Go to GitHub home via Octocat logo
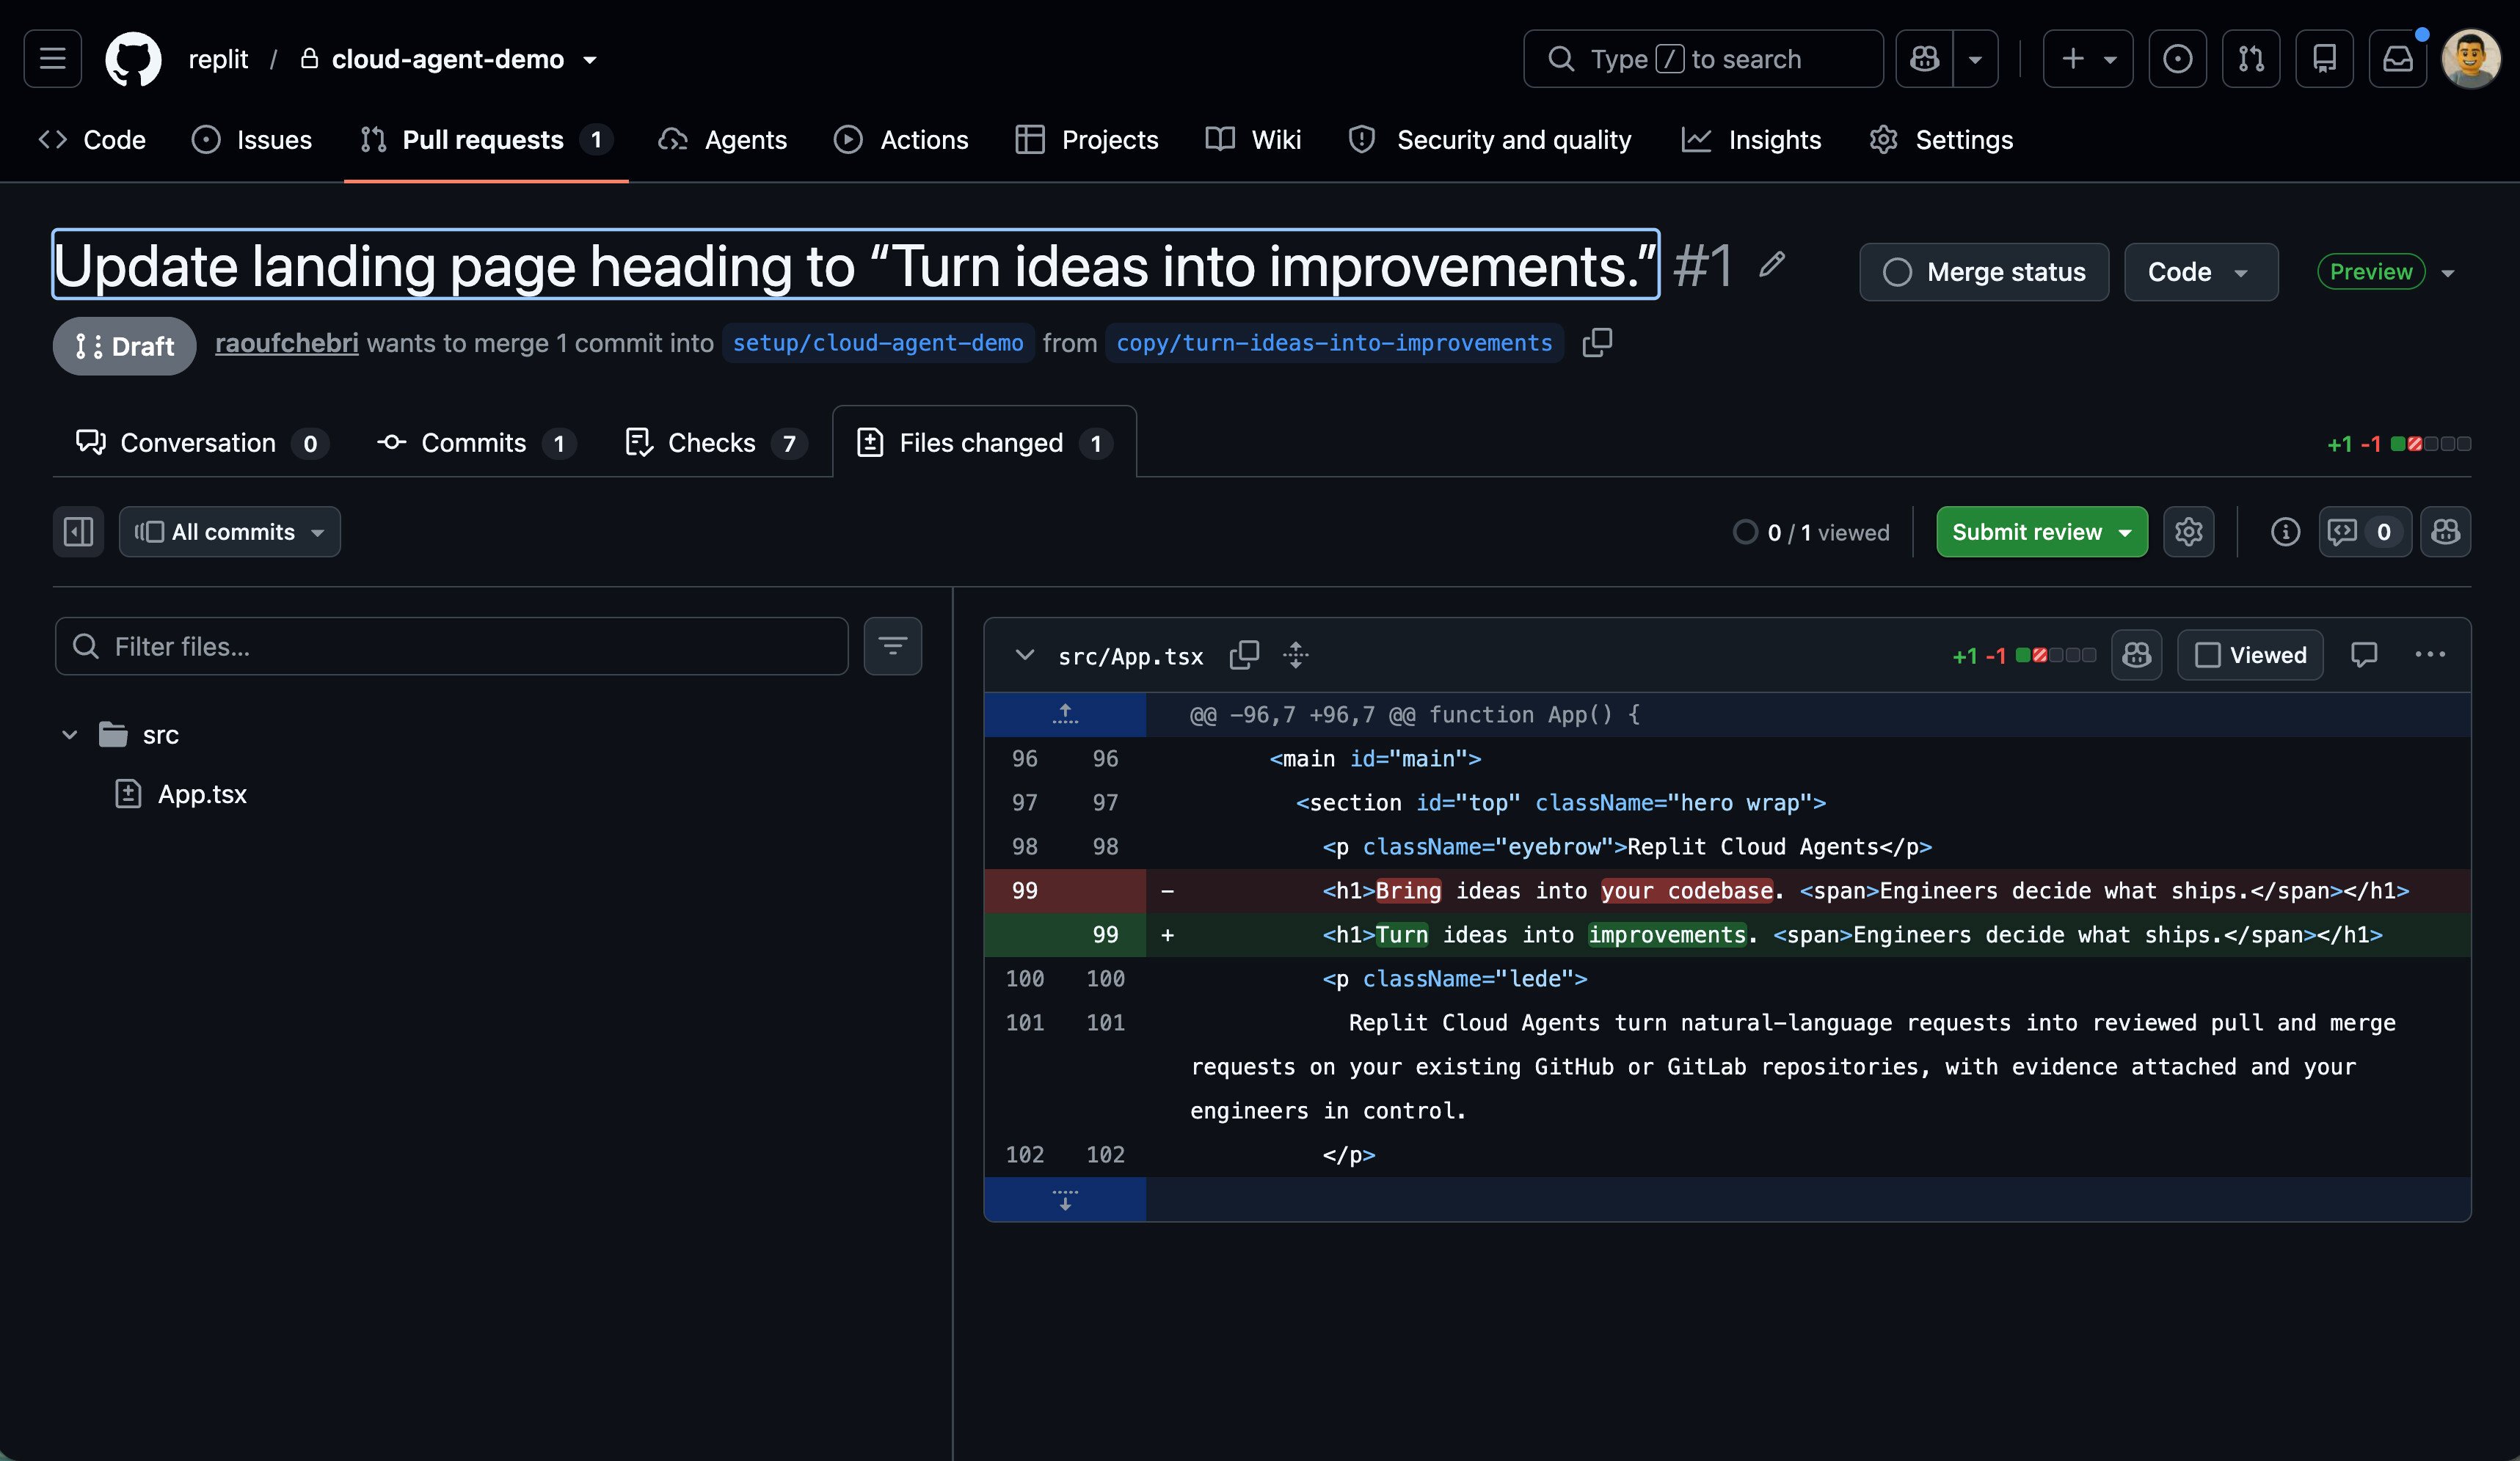The height and width of the screenshot is (1461, 2520). pos(133,59)
